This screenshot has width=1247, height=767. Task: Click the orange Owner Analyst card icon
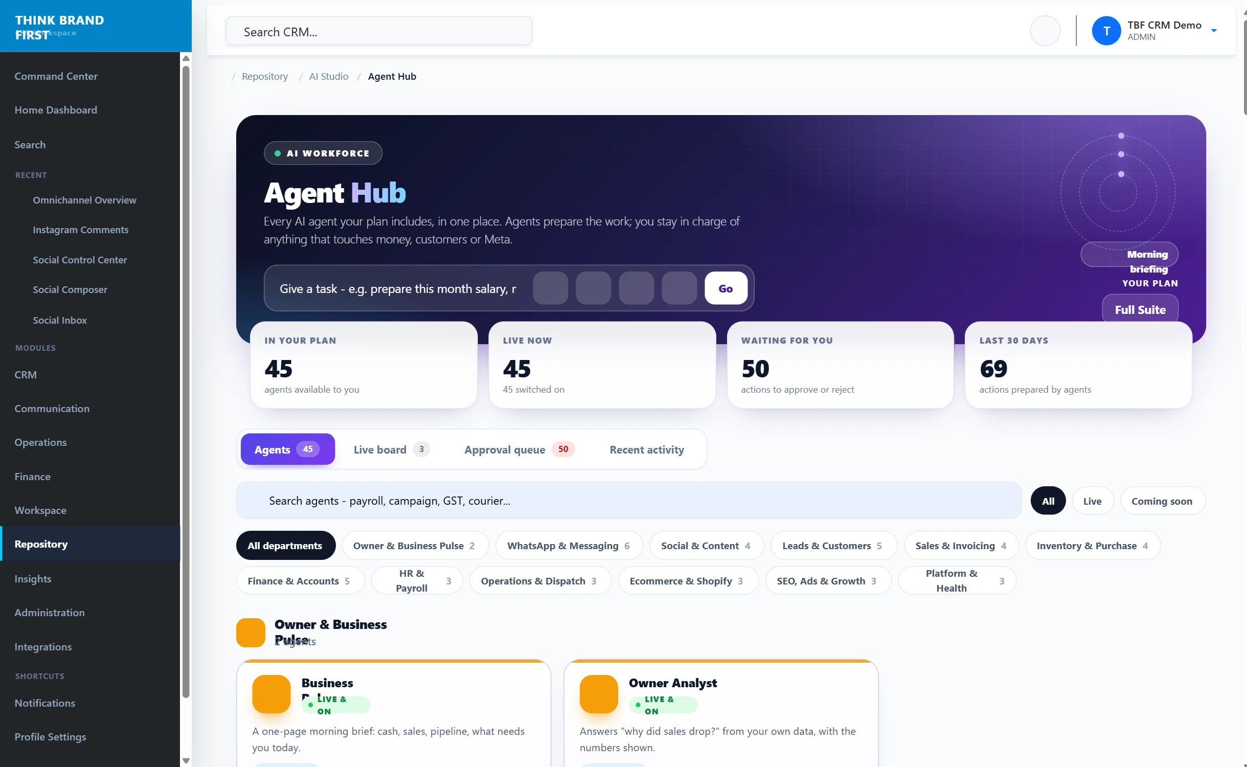click(x=599, y=694)
